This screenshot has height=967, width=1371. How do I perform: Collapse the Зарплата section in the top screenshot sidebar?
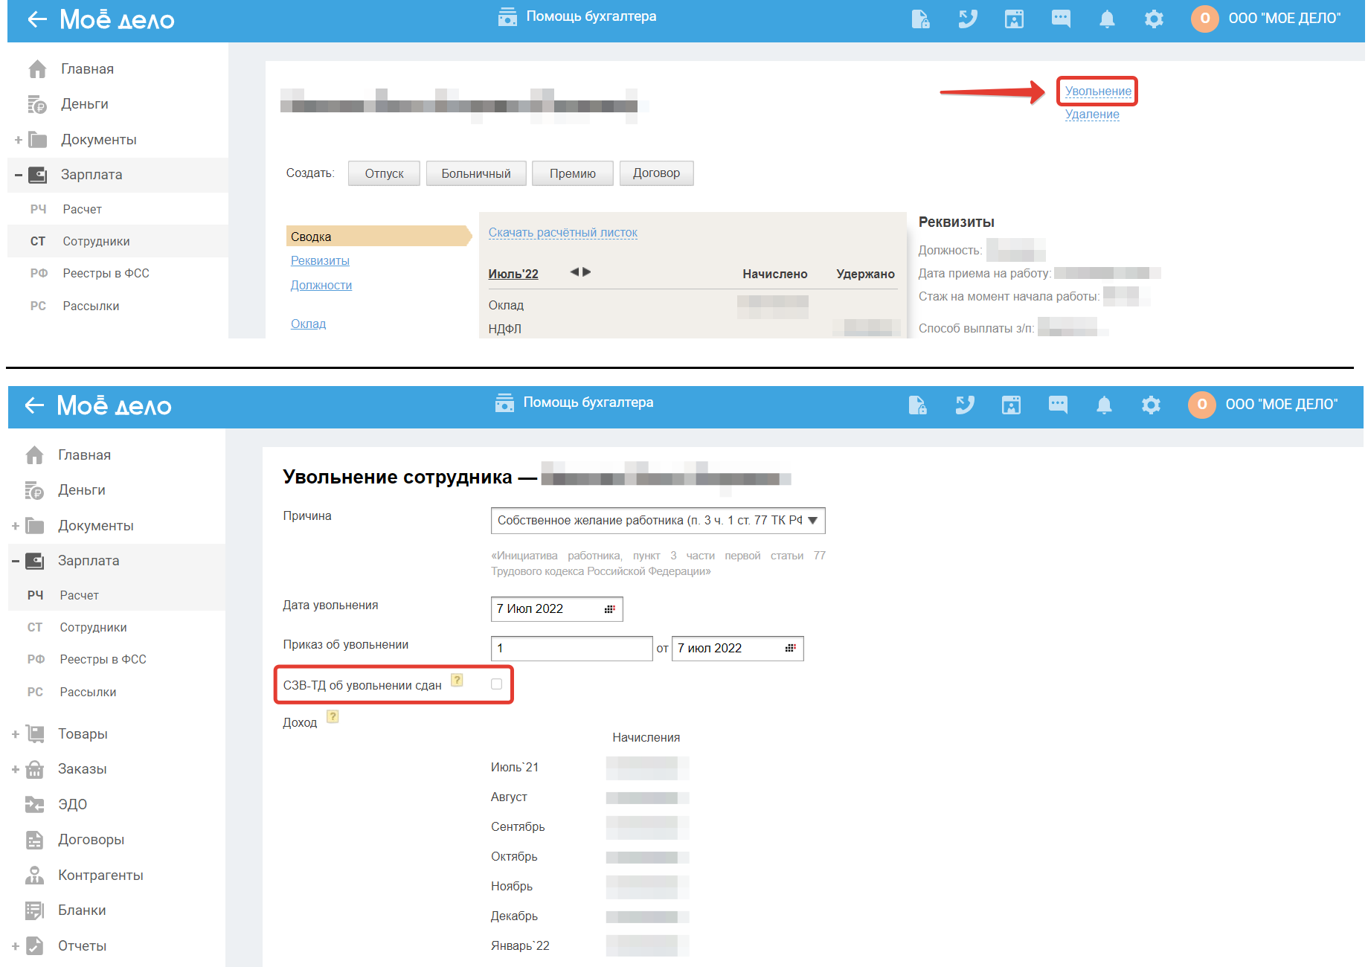pos(19,175)
